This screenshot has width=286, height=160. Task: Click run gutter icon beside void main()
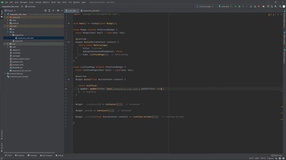[x=69, y=24]
